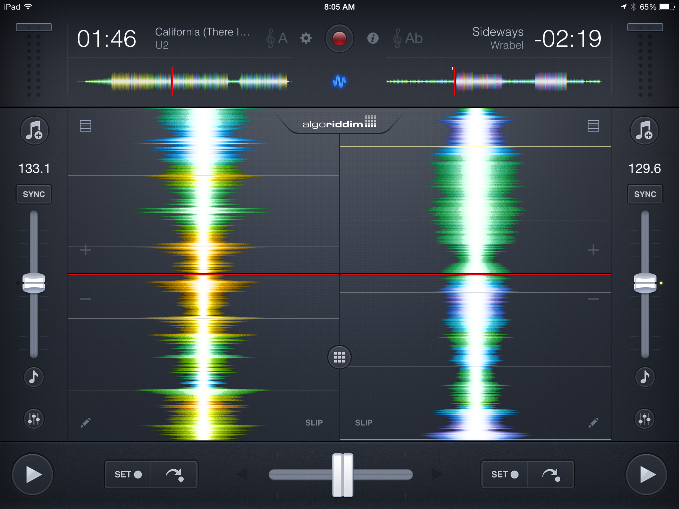Jump to cue point on right deck
This screenshot has height=509, width=679.
[x=551, y=475]
